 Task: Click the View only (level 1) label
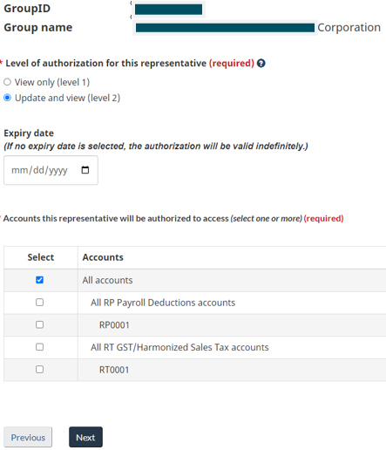pyautogui.click(x=52, y=82)
